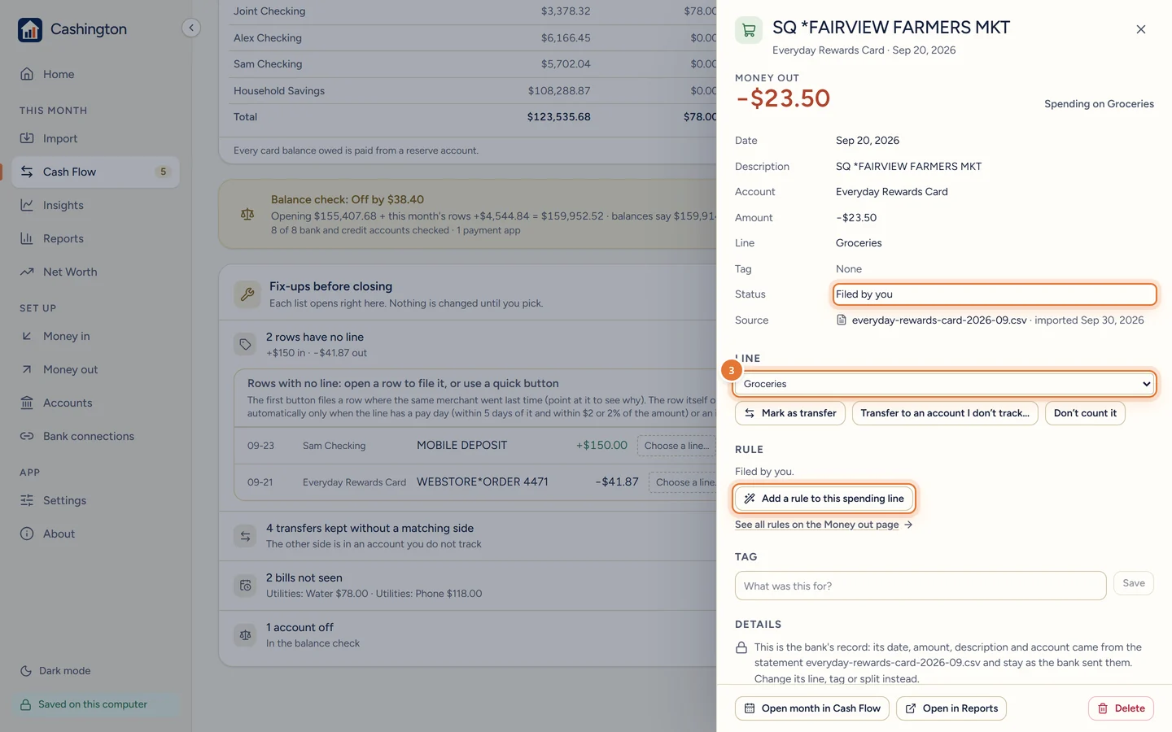Select Cash Flow in the sidebar

95,172
